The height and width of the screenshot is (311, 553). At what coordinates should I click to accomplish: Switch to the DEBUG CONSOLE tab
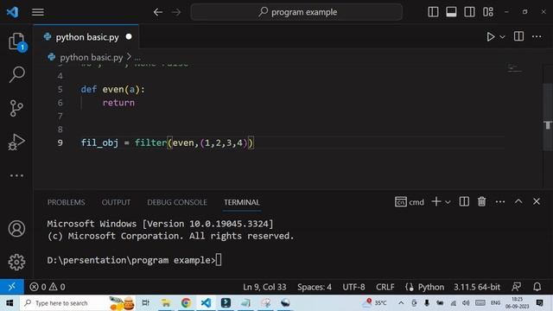[177, 202]
